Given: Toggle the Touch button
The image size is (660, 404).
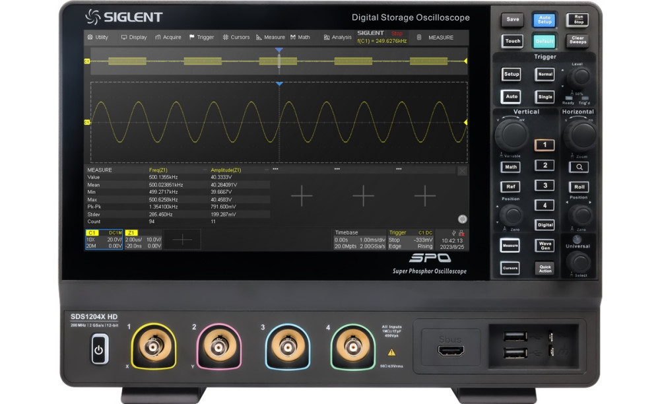Looking at the screenshot, I should [x=512, y=41].
